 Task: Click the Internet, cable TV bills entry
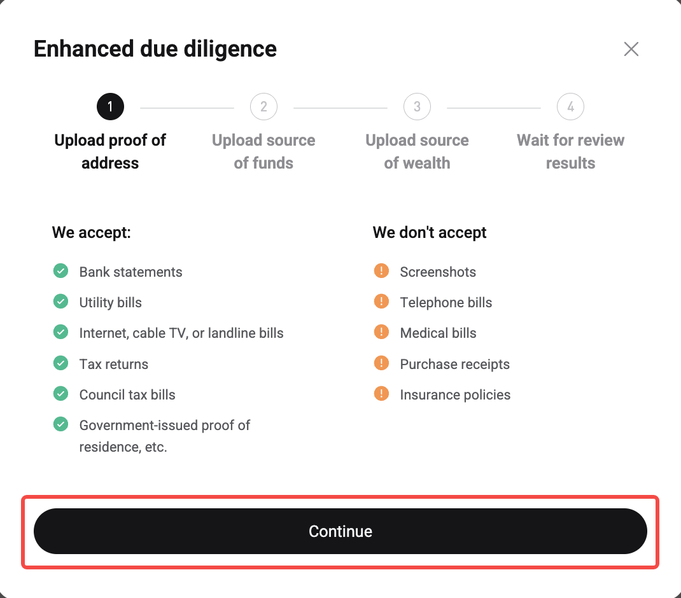pos(181,332)
